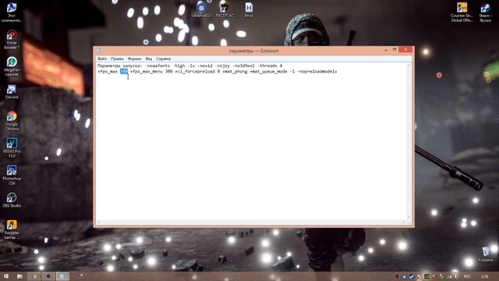
Task: Open the Файл menu in Notepad
Action: 102,59
